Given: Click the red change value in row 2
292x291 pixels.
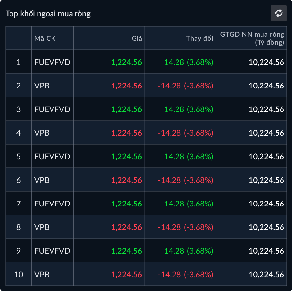Looking at the screenshot, I should pyautogui.click(x=185, y=86).
